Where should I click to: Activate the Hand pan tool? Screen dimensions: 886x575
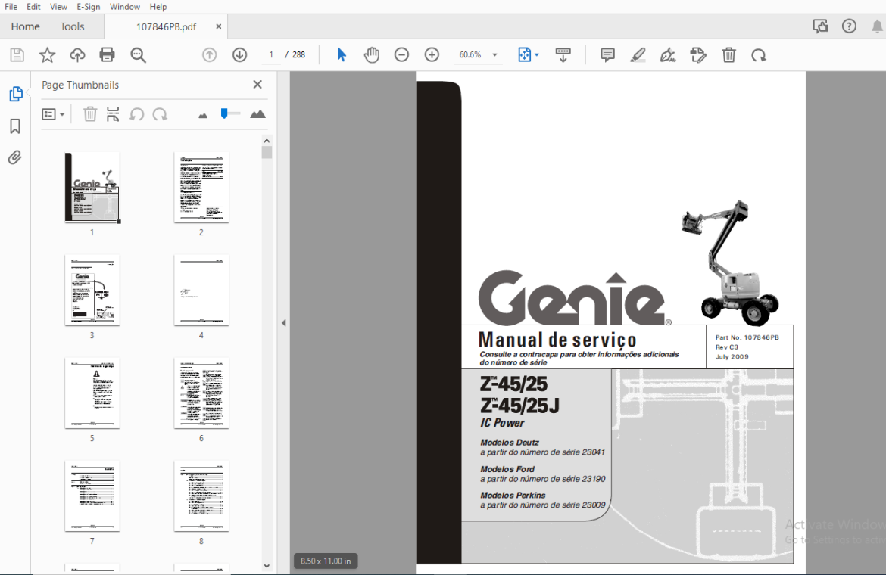[371, 54]
